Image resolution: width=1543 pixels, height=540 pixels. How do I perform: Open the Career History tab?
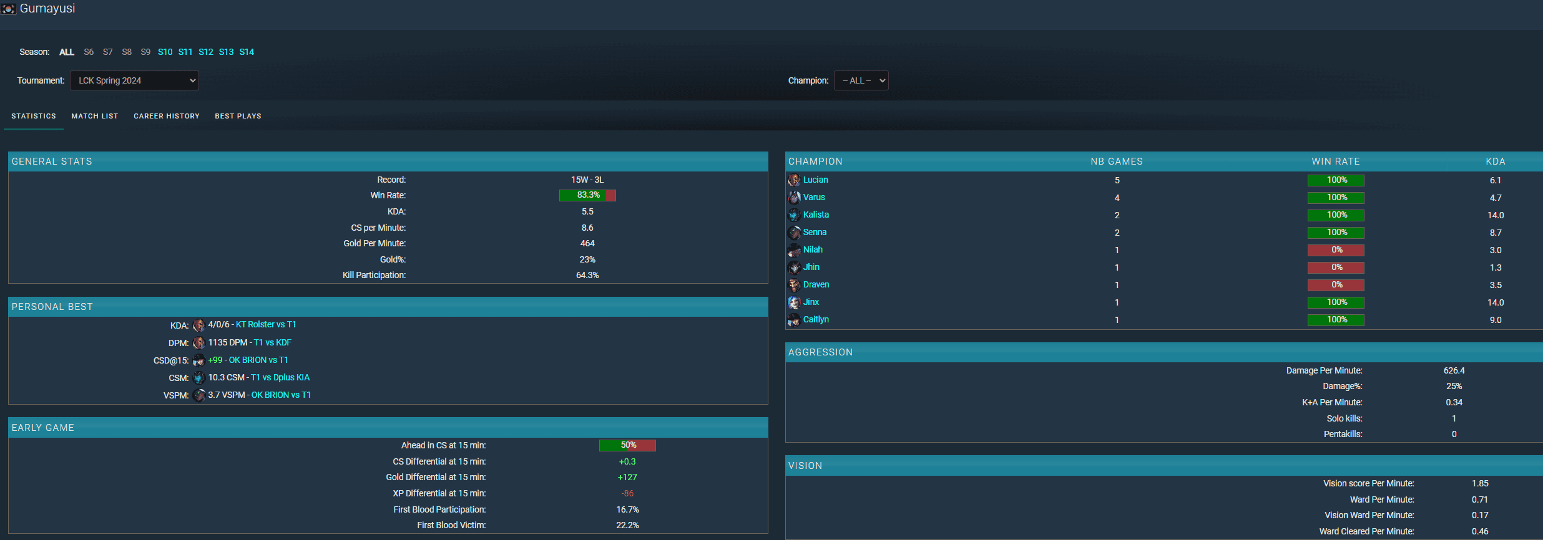click(x=167, y=116)
